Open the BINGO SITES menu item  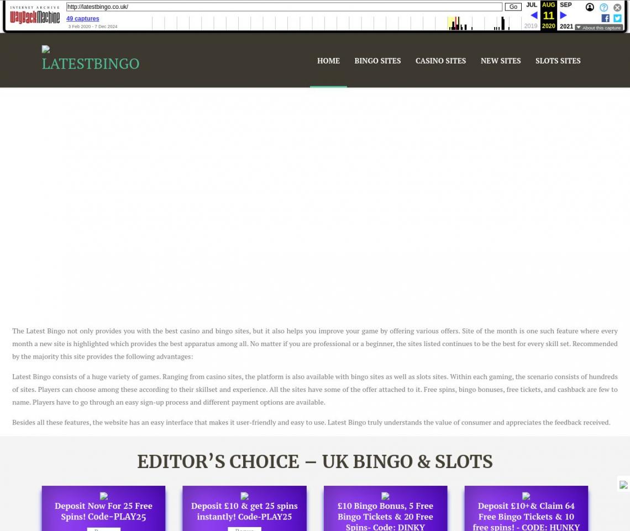377,61
